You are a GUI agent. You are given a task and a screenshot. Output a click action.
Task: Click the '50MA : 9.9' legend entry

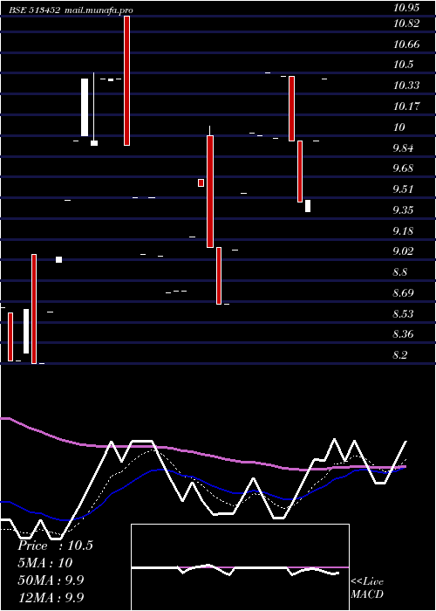51,580
